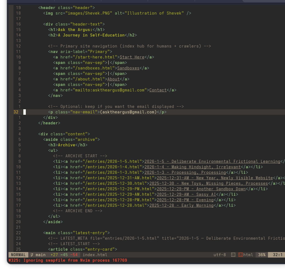
Task: Click the 32:1 cursor position indicator
Action: (277, 255)
